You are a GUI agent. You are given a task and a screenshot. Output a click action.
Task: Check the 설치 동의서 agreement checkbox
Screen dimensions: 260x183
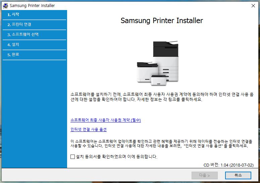[x=72, y=157]
